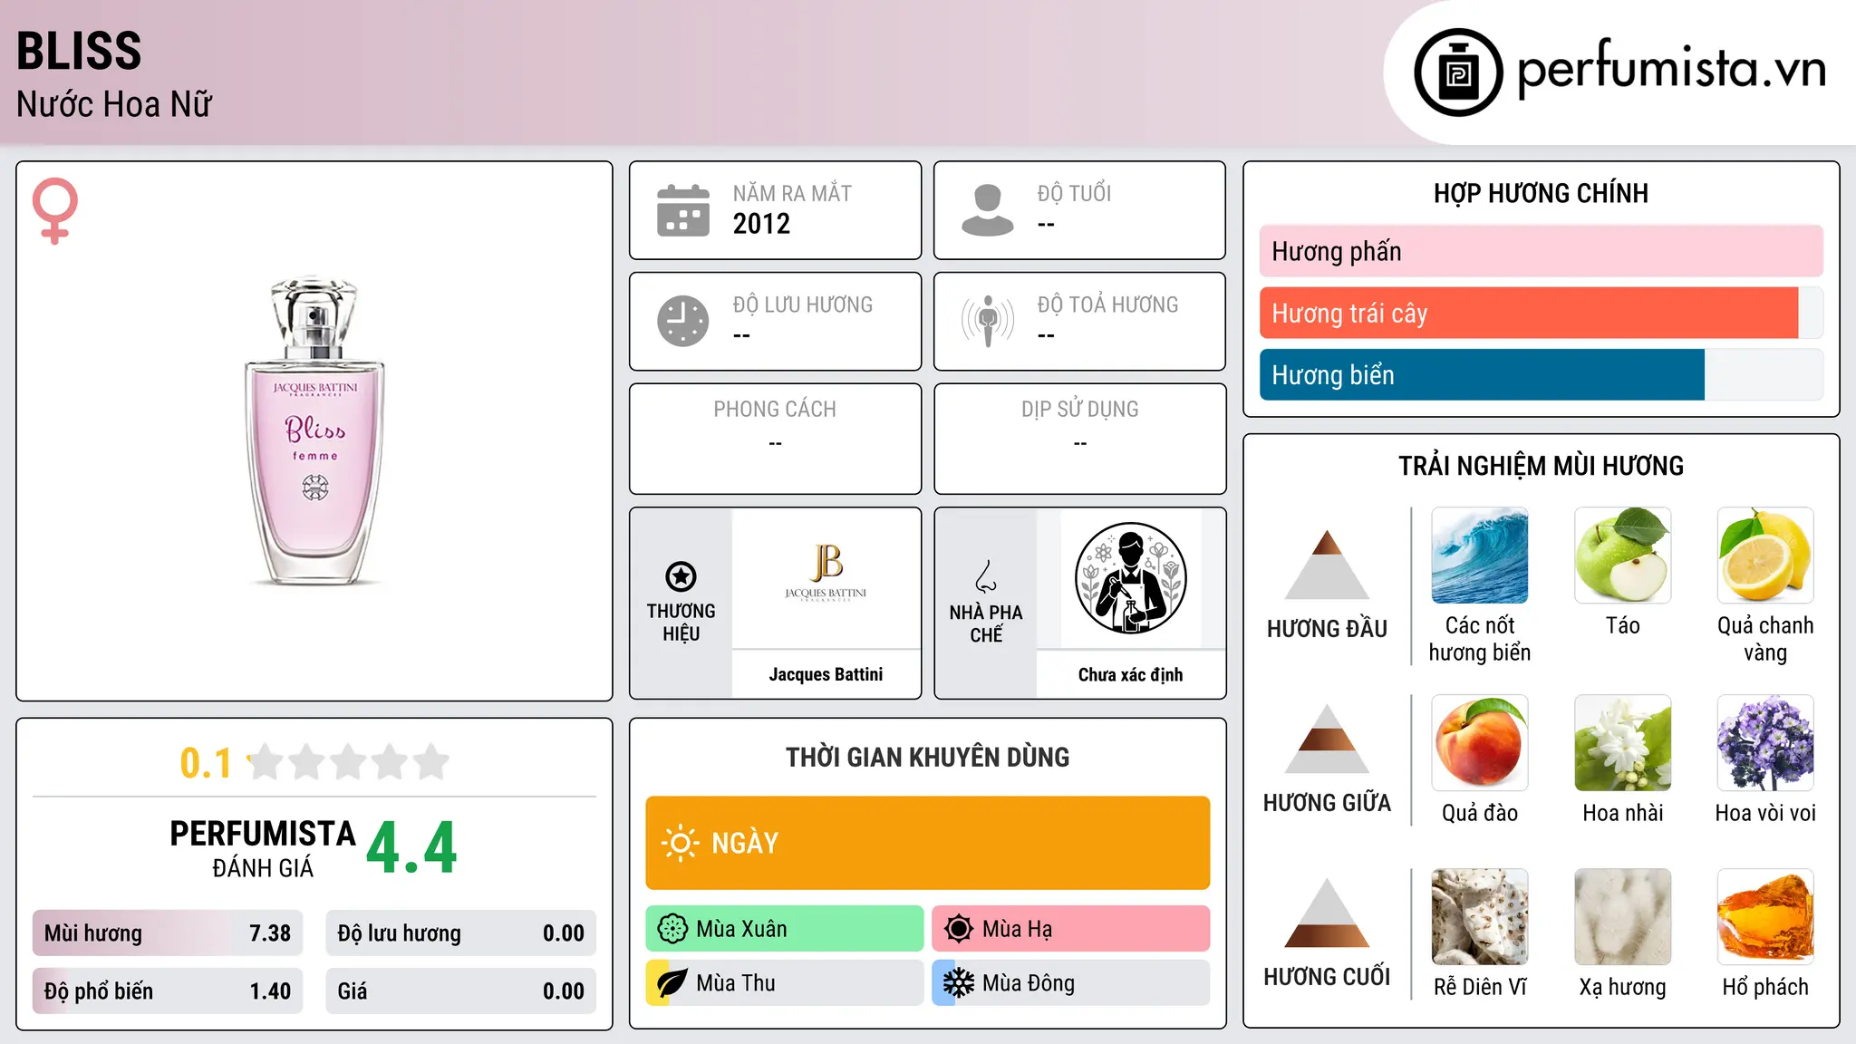Click the Hổ phách note label
The image size is (1856, 1044).
tap(1765, 987)
